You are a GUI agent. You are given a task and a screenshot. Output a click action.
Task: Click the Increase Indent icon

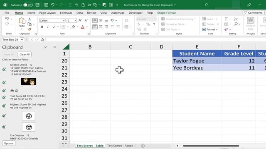[118, 26]
